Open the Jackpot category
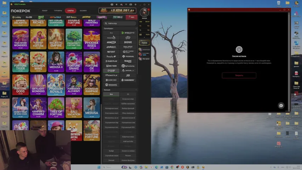302x170 pixels. click(86, 17)
